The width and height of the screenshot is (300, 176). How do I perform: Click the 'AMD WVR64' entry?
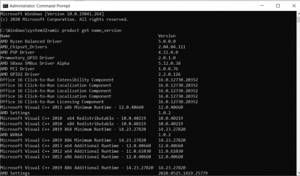point(11,135)
